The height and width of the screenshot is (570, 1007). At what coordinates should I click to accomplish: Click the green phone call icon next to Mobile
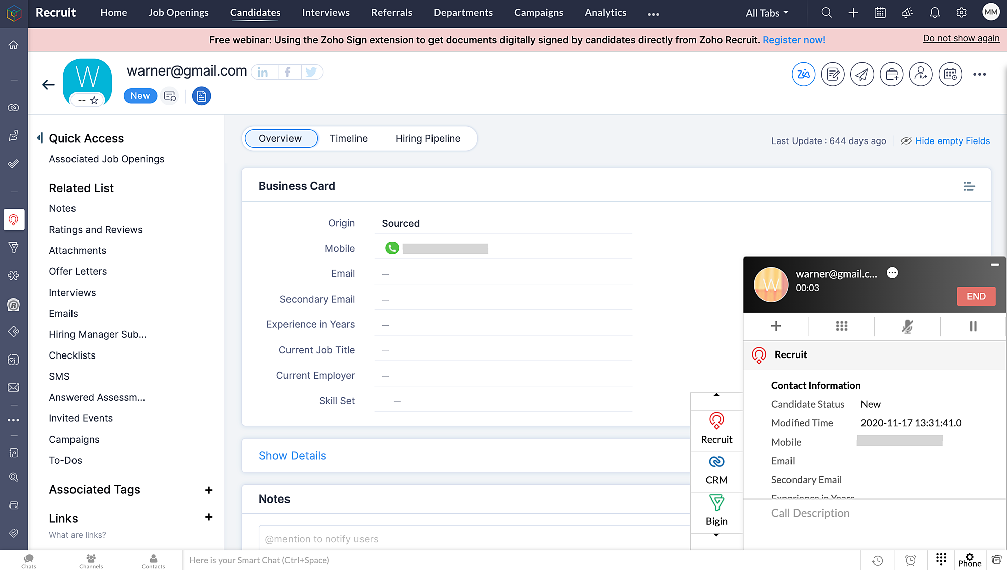(392, 248)
